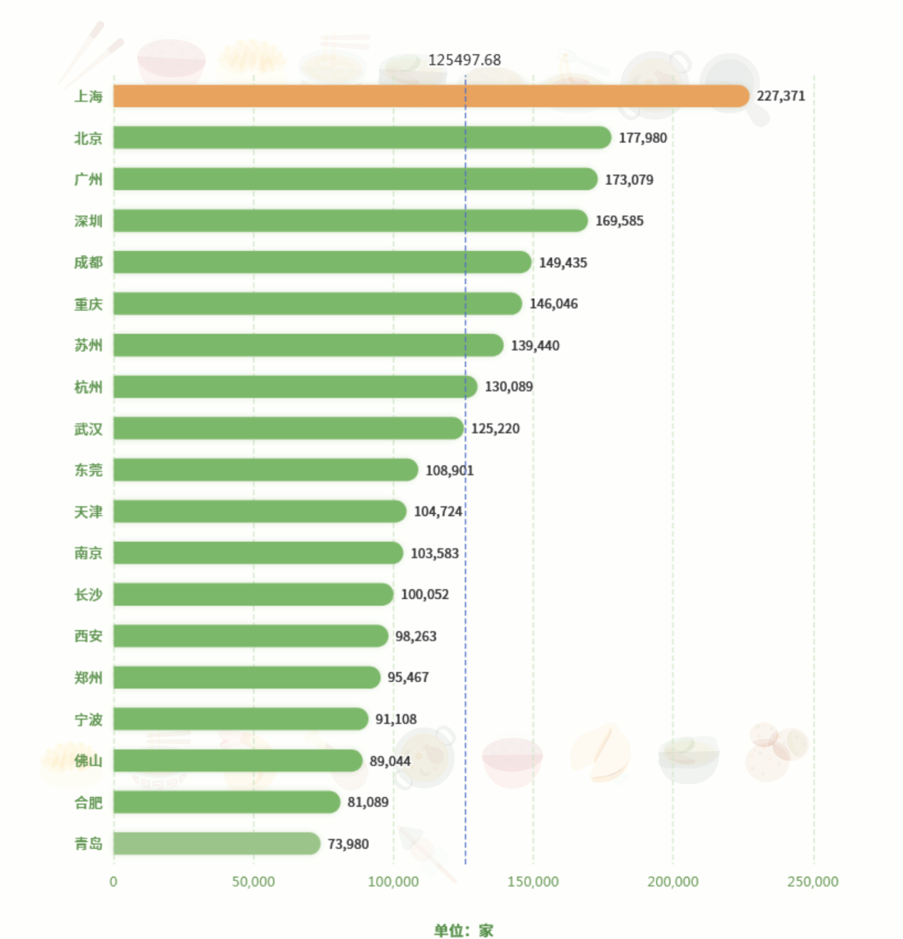Click the 天津 city label

[x=89, y=512]
